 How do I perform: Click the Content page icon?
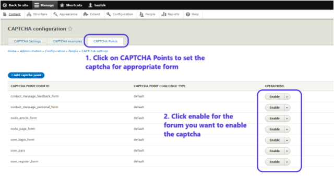(x=5, y=14)
